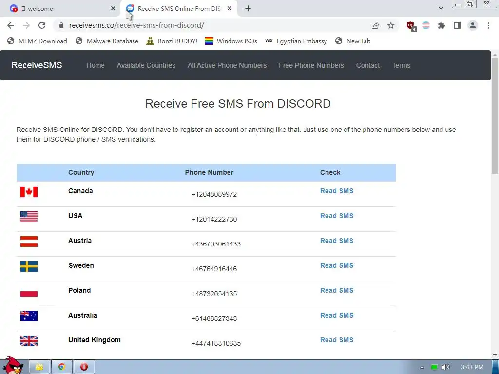Image resolution: width=499 pixels, height=374 pixels.
Task: Open the profile avatar menu
Action: pos(473,25)
